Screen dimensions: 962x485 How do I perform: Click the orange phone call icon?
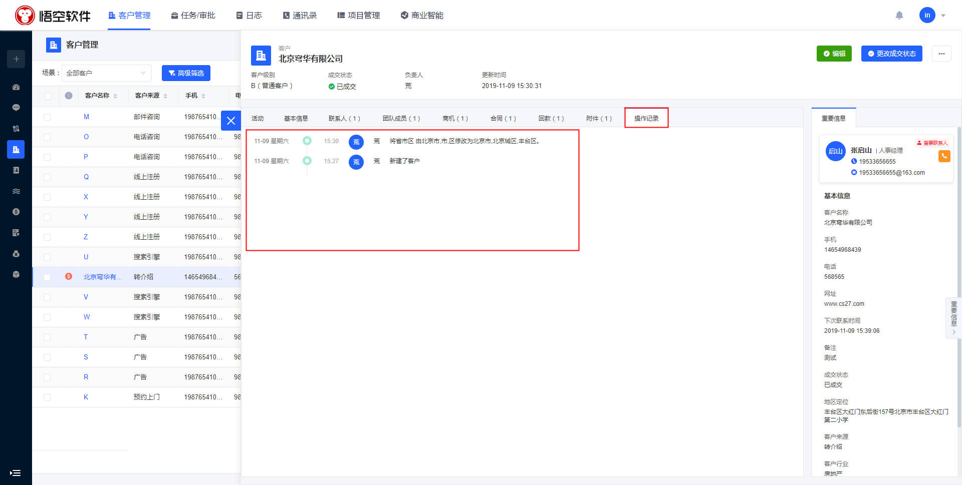(944, 156)
